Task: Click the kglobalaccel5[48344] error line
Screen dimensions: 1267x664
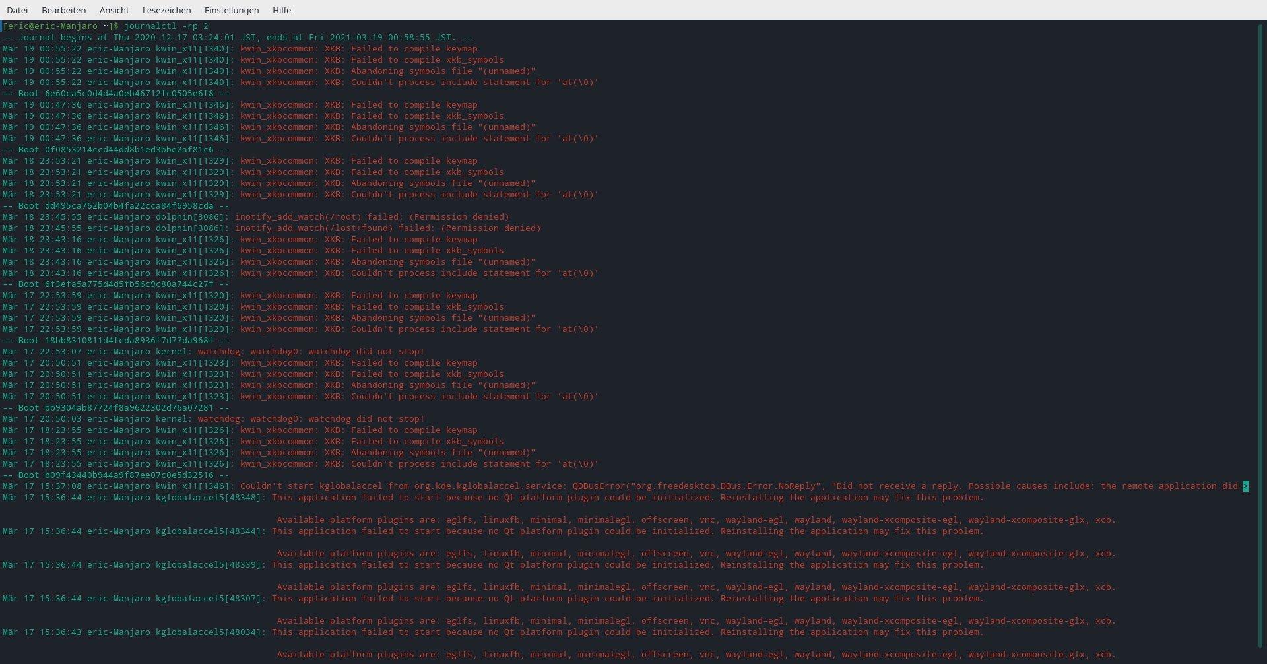Action: [x=494, y=531]
